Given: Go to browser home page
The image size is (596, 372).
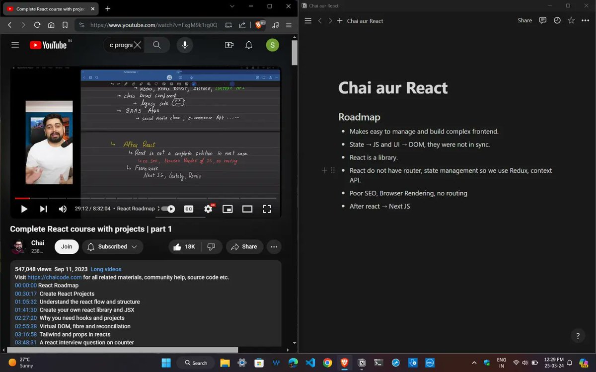Looking at the screenshot, I should tap(51, 25).
